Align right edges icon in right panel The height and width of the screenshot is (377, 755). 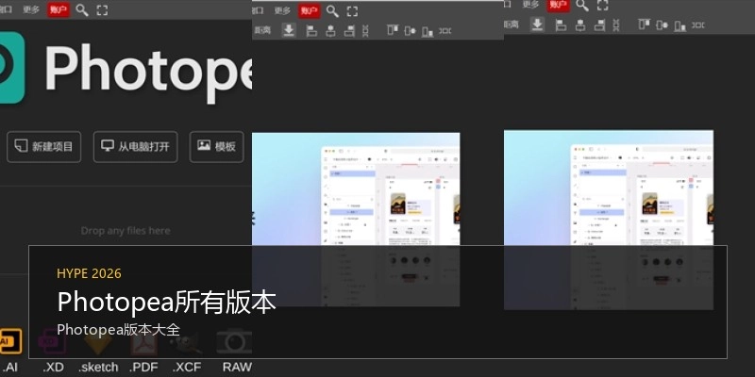tap(600, 25)
